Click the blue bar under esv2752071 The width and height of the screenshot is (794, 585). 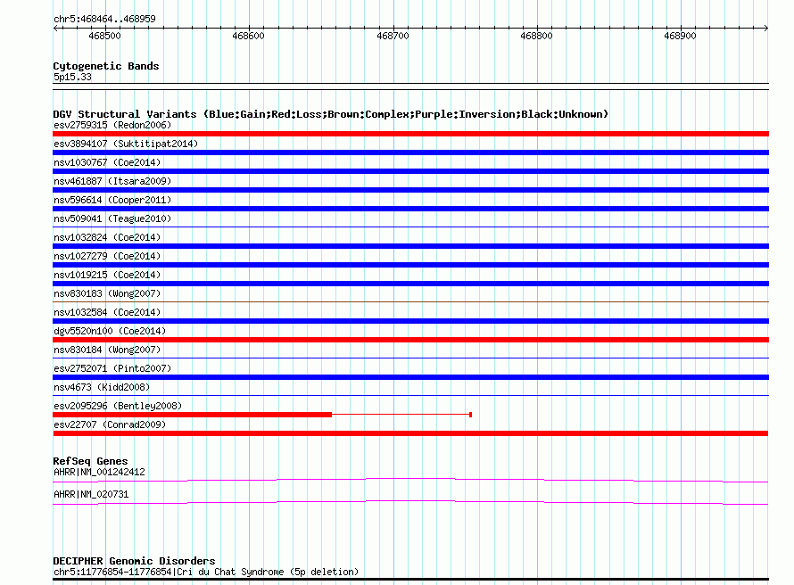(x=410, y=377)
